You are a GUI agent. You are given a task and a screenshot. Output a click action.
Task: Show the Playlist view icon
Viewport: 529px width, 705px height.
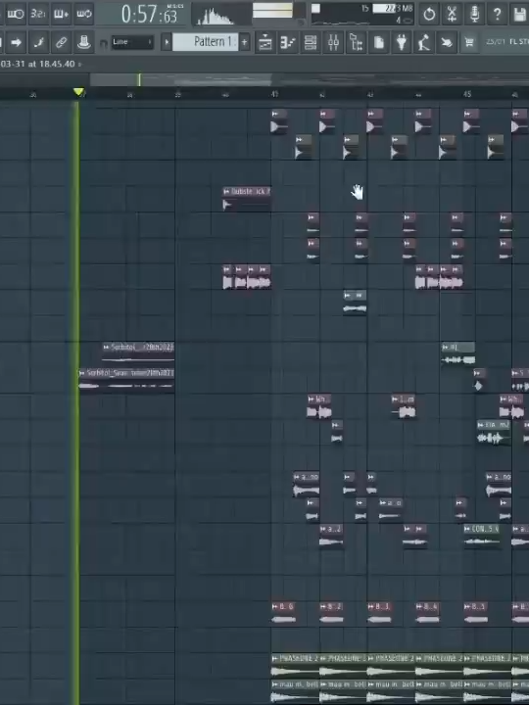264,42
